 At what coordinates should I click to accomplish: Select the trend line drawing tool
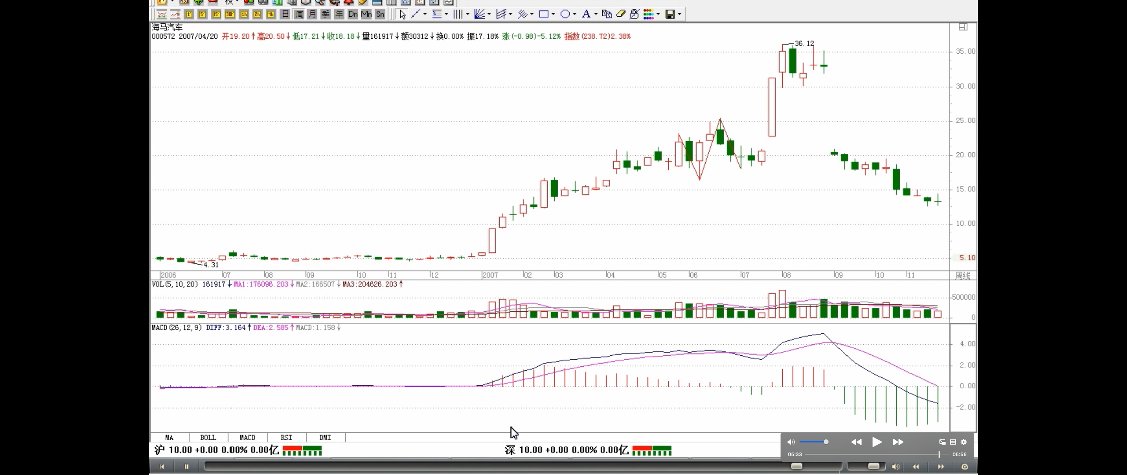tap(415, 15)
